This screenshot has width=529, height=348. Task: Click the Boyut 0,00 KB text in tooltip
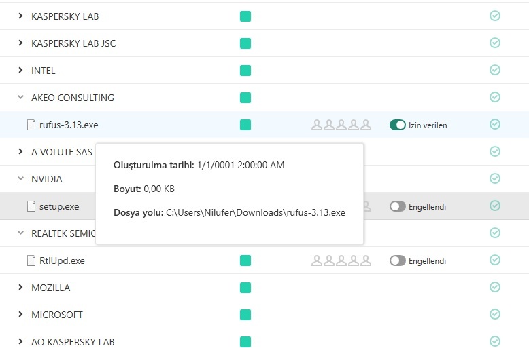(144, 189)
